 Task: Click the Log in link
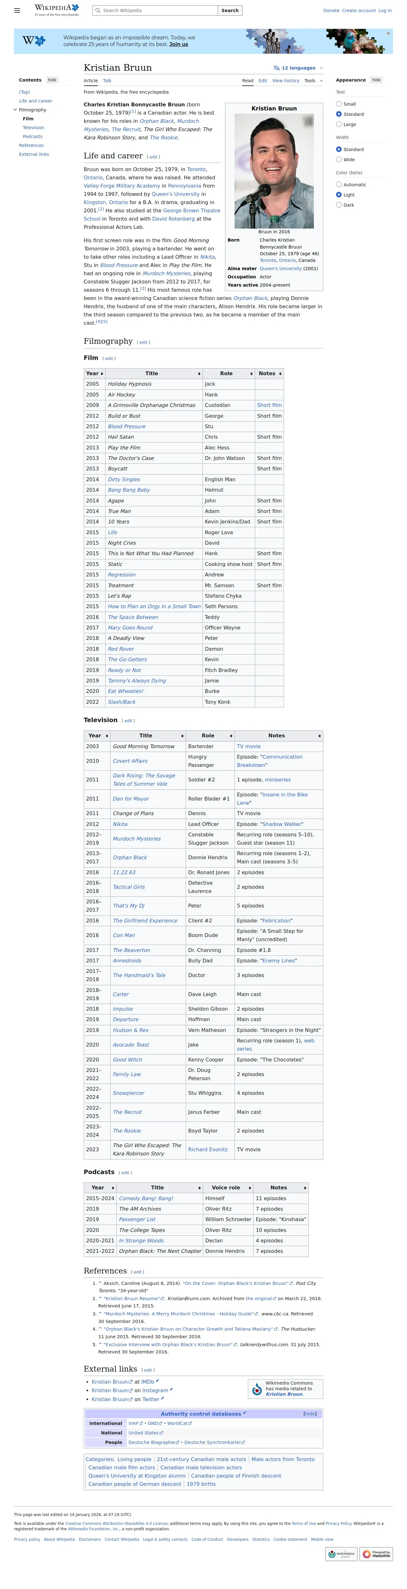tap(385, 10)
